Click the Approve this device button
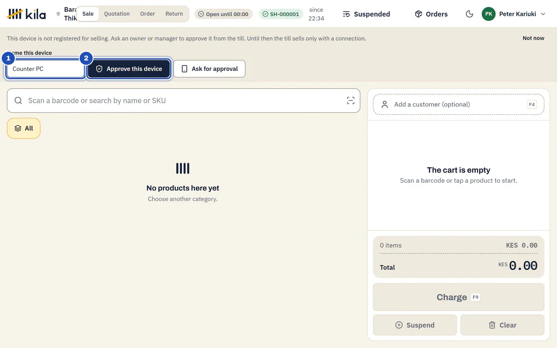This screenshot has width=557, height=348. [x=129, y=69]
